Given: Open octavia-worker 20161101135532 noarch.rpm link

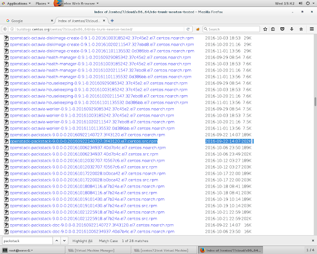Looking at the screenshot, I should click(92, 128).
